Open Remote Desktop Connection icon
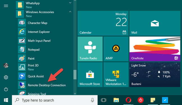This screenshot has width=182, height=105. coord(22,85)
